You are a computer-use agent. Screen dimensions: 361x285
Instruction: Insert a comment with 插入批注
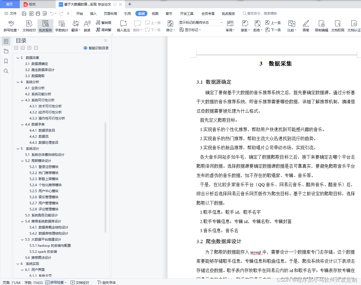(x=123, y=26)
